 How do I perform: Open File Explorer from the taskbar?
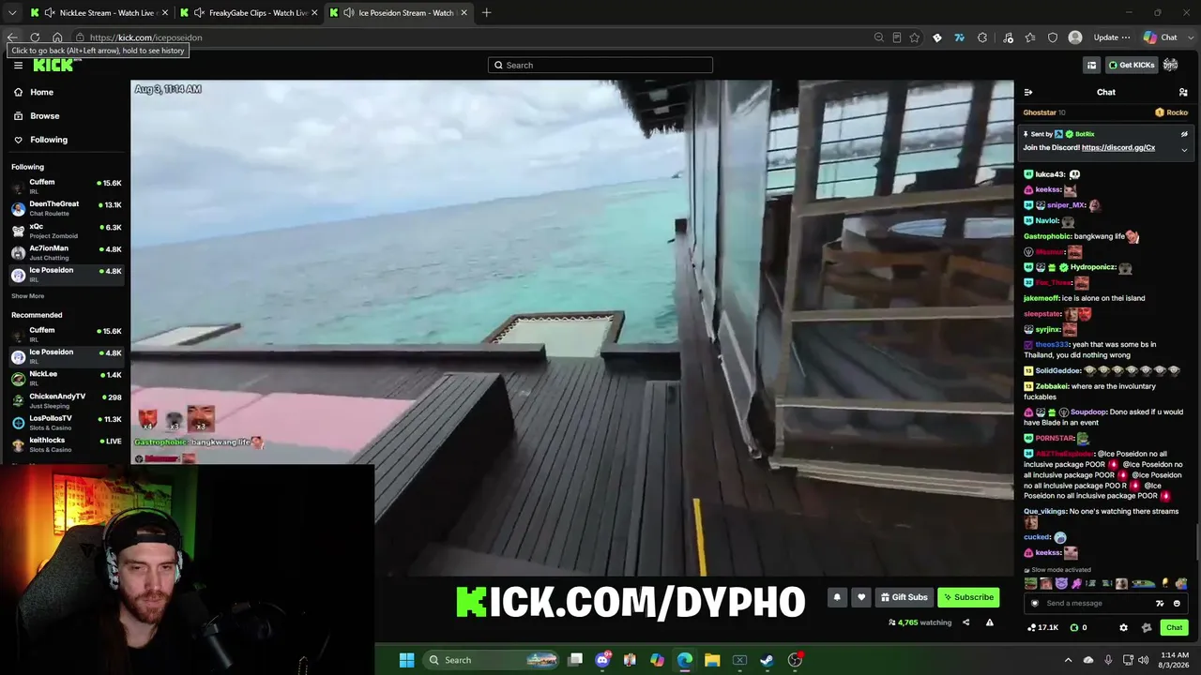pyautogui.click(x=712, y=660)
